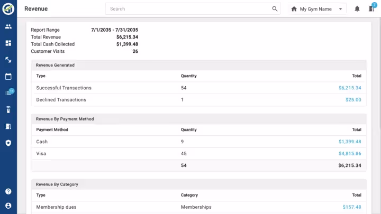Open the shield star icon in sidebar
The width and height of the screenshot is (381, 214).
pyautogui.click(x=8, y=143)
